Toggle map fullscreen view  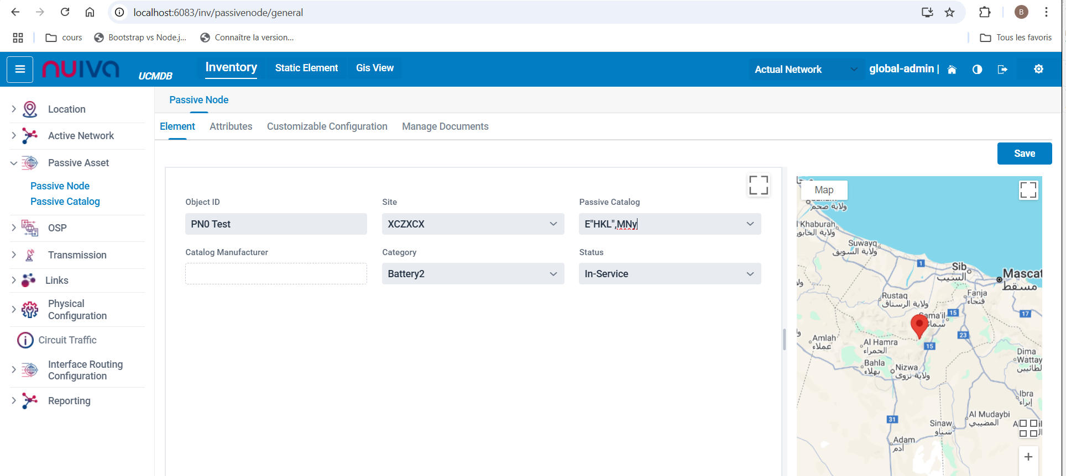tap(1028, 190)
